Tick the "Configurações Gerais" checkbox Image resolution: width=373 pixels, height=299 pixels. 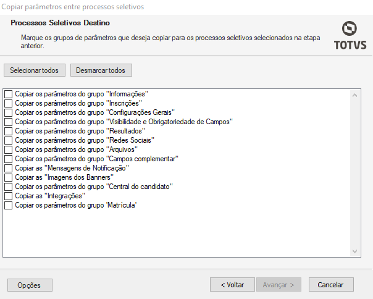(x=9, y=112)
